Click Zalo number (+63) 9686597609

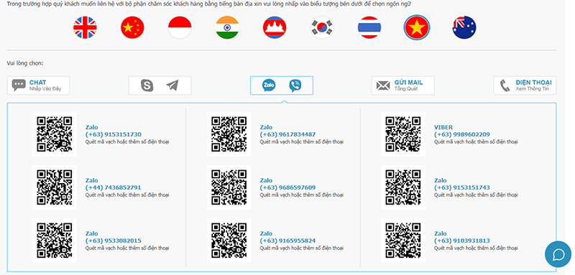click(x=288, y=187)
